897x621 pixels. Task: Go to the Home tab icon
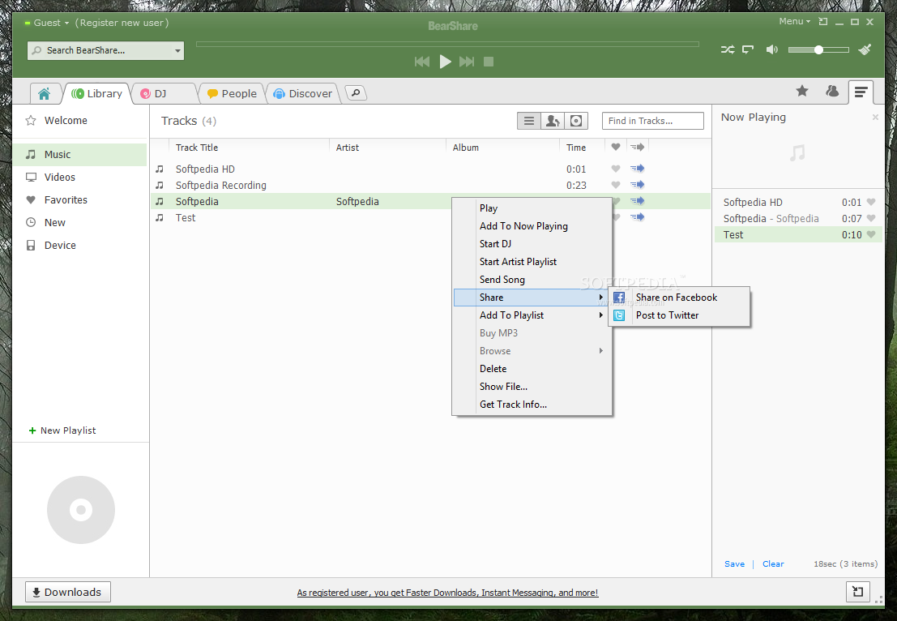pyautogui.click(x=44, y=93)
